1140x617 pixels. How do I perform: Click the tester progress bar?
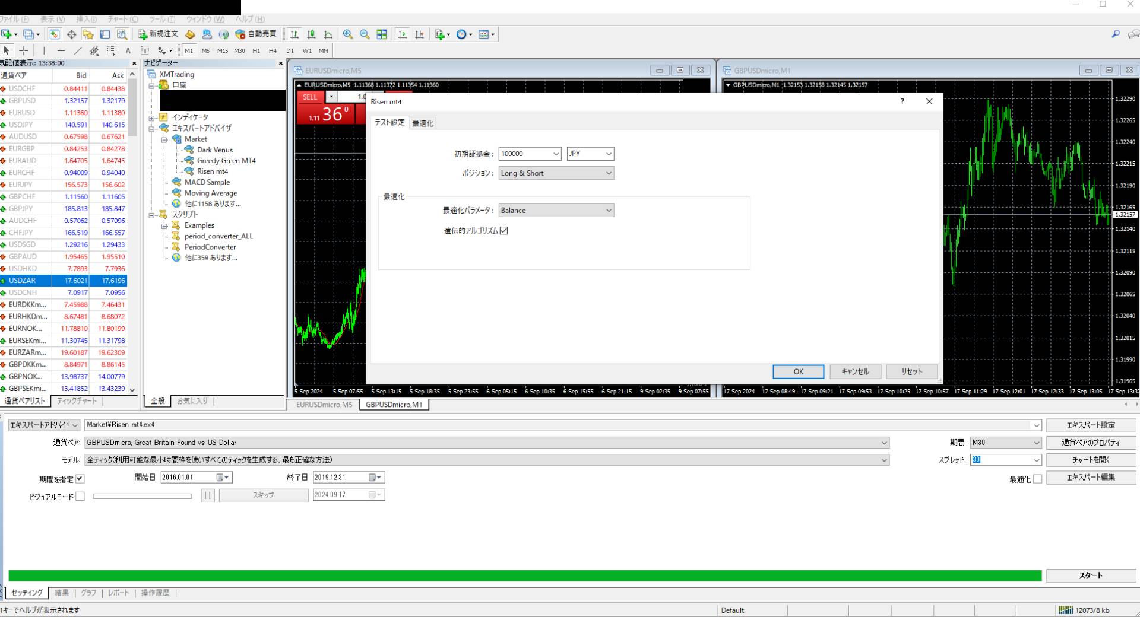(525, 576)
